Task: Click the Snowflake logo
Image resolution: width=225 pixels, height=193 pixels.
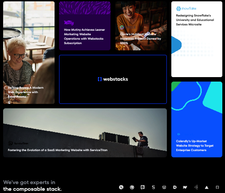Action: coord(186,8)
